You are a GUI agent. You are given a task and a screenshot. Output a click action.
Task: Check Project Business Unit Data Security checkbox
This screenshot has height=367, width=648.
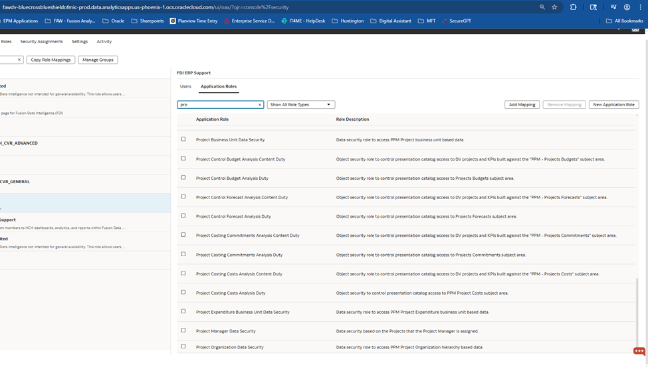click(183, 139)
